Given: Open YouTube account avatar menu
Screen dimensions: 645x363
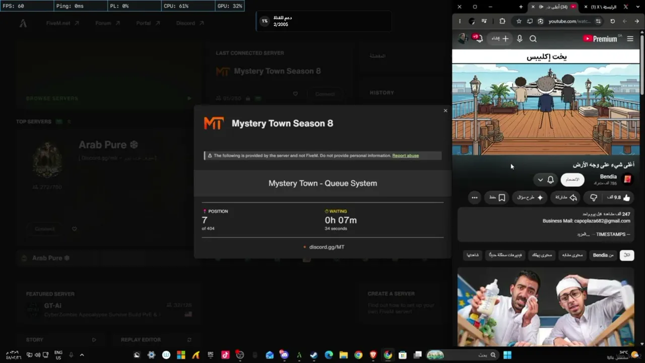Looking at the screenshot, I should [463, 39].
